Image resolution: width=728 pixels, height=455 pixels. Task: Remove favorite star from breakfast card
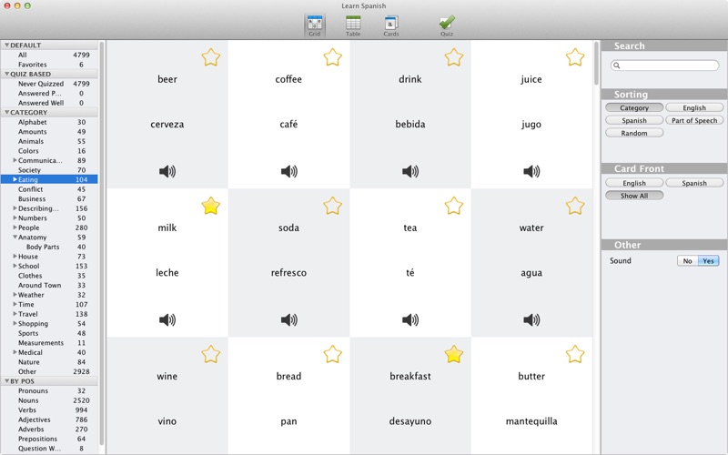pyautogui.click(x=453, y=354)
